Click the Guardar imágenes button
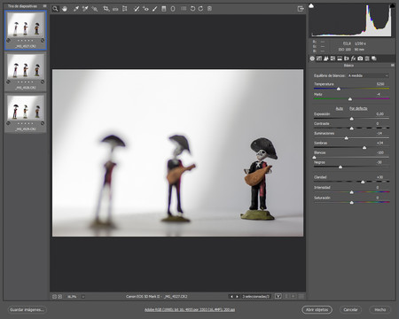This screenshot has height=319, width=399. [x=27, y=309]
